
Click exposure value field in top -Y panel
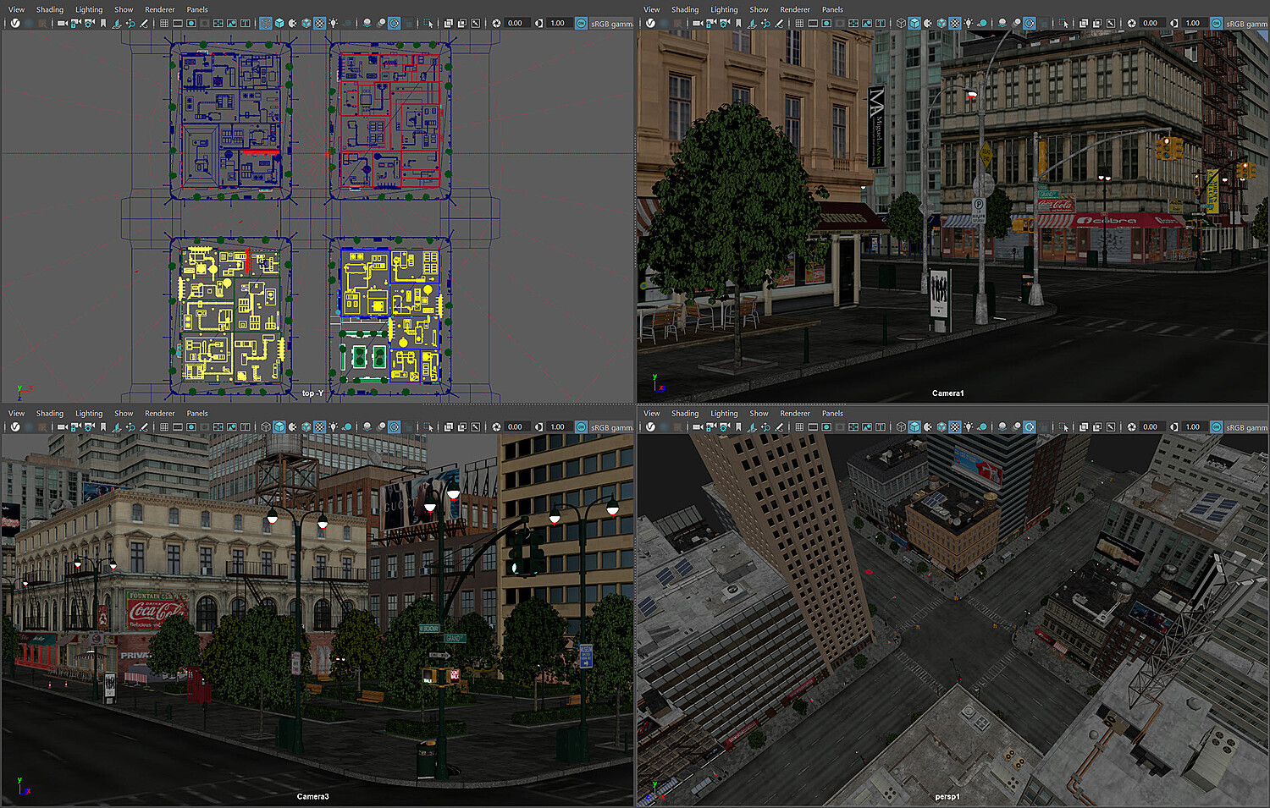click(516, 24)
